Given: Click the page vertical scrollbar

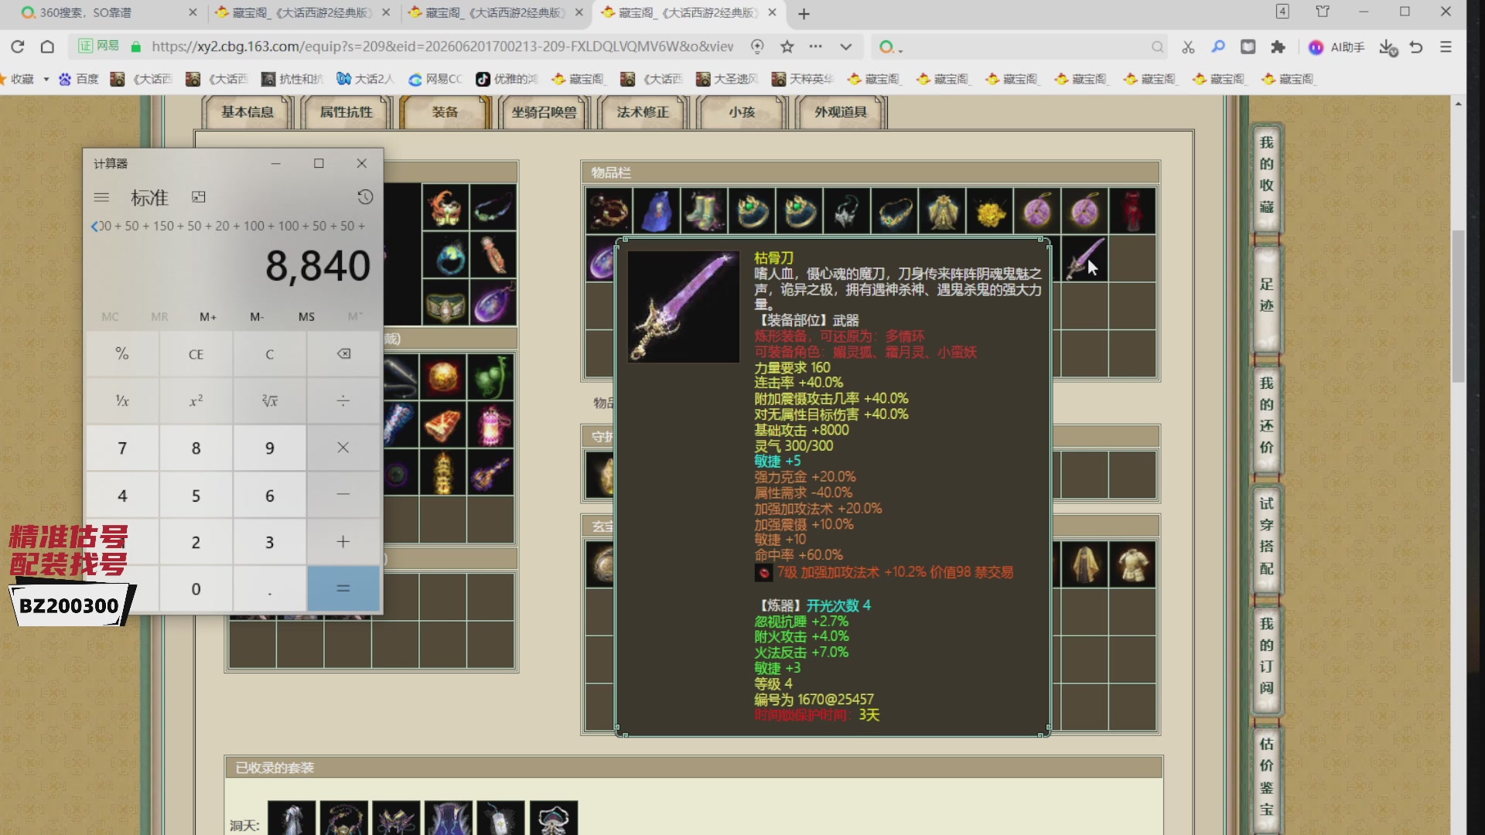Looking at the screenshot, I should (x=1459, y=306).
